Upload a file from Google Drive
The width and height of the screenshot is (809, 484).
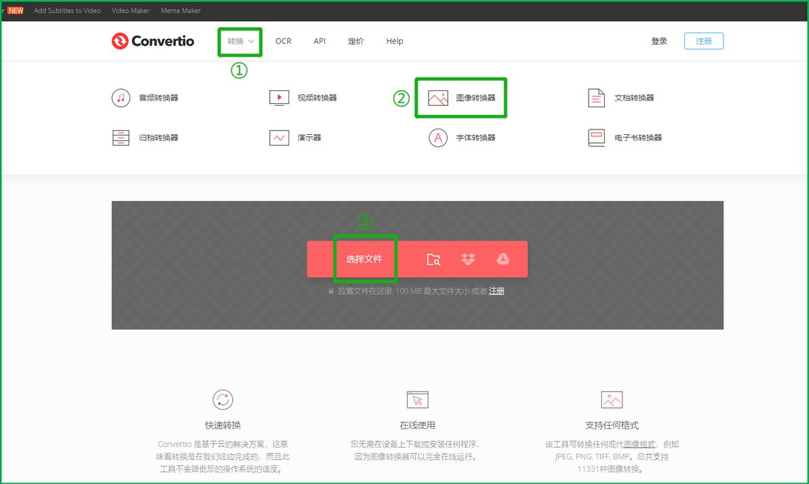point(504,259)
